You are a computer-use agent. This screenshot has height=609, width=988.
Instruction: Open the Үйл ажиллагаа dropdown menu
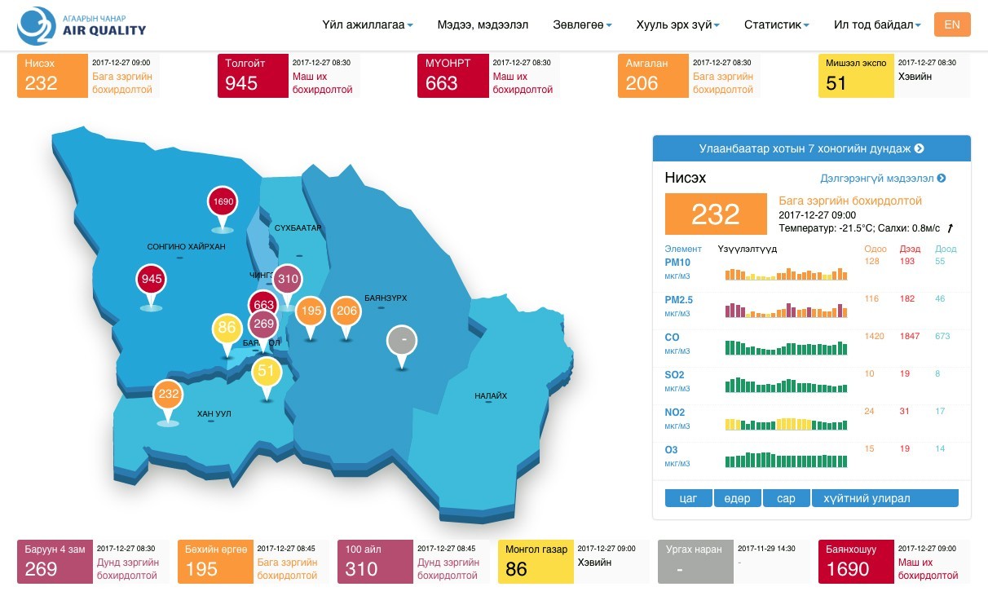[x=367, y=25]
